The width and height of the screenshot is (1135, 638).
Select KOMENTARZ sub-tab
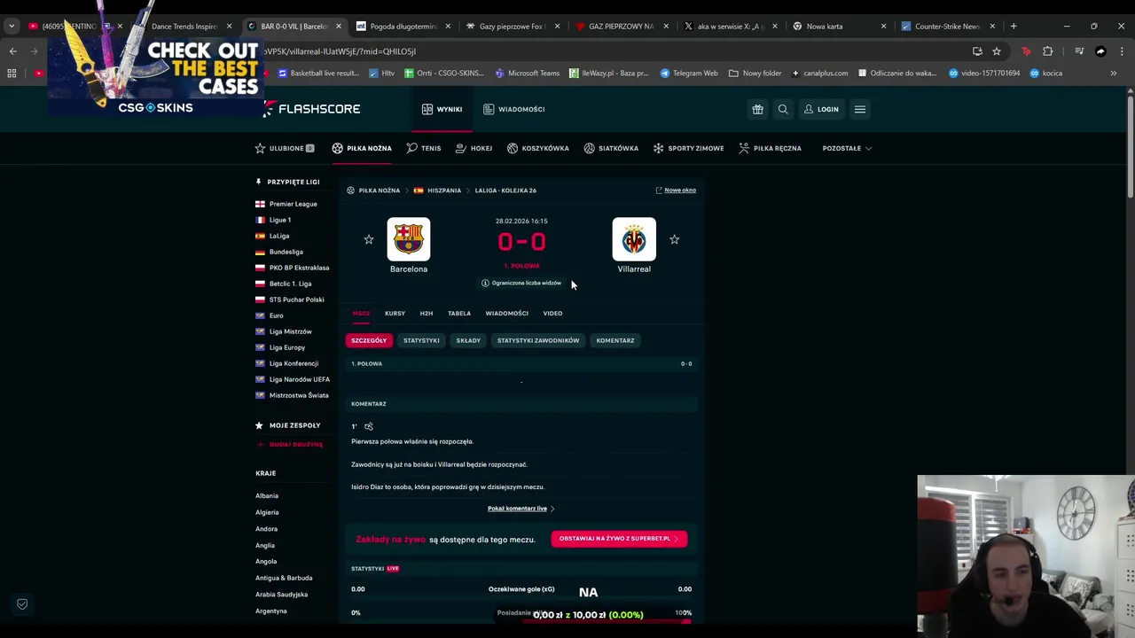615,340
